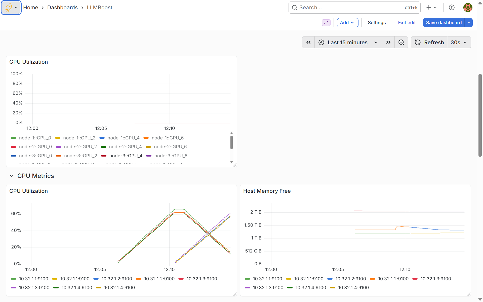
Task: Click the Exit edit link
Action: coord(407,23)
